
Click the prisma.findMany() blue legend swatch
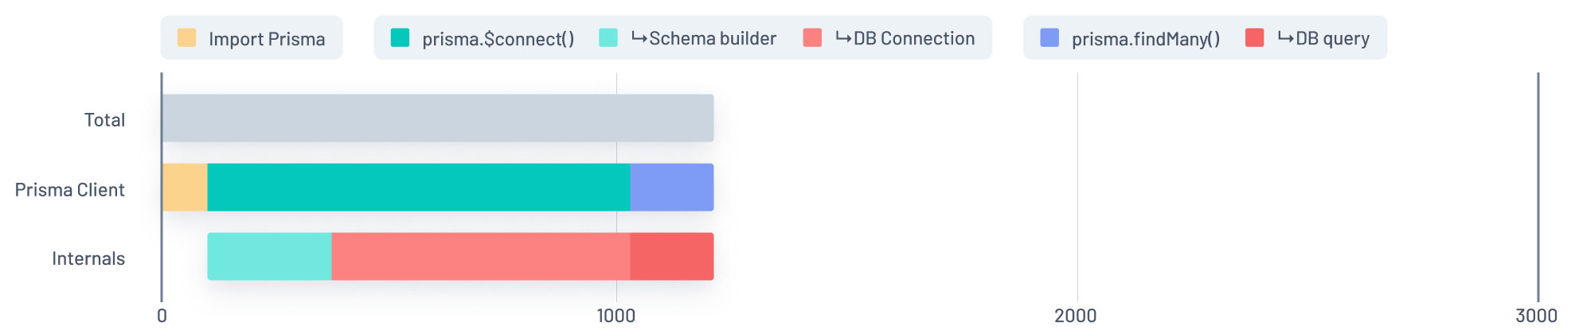point(1049,37)
